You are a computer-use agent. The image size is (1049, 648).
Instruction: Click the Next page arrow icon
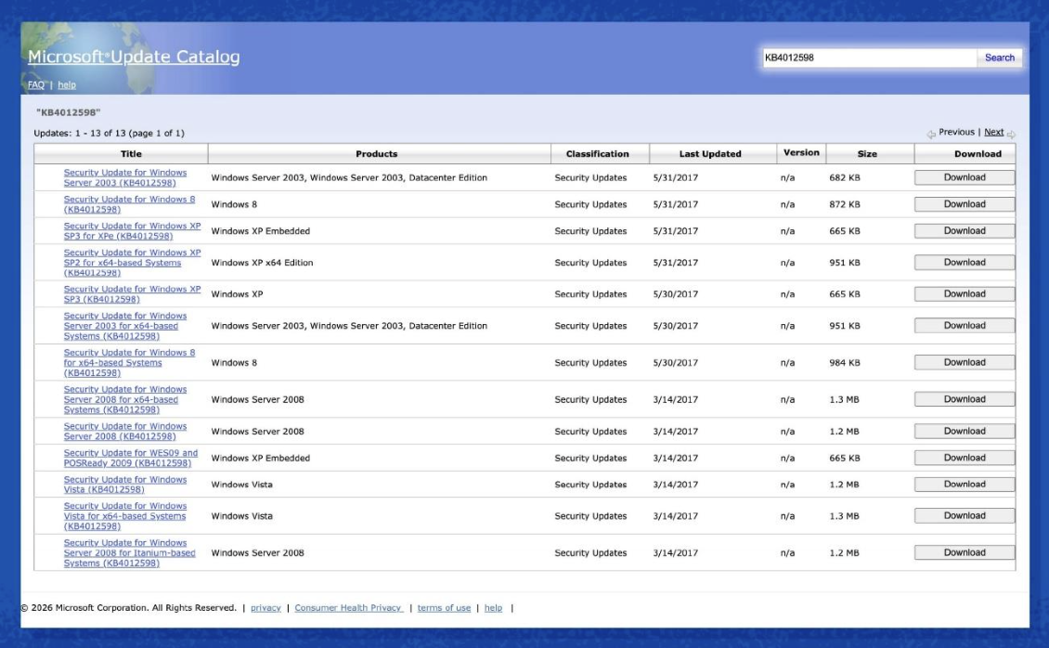(1011, 135)
